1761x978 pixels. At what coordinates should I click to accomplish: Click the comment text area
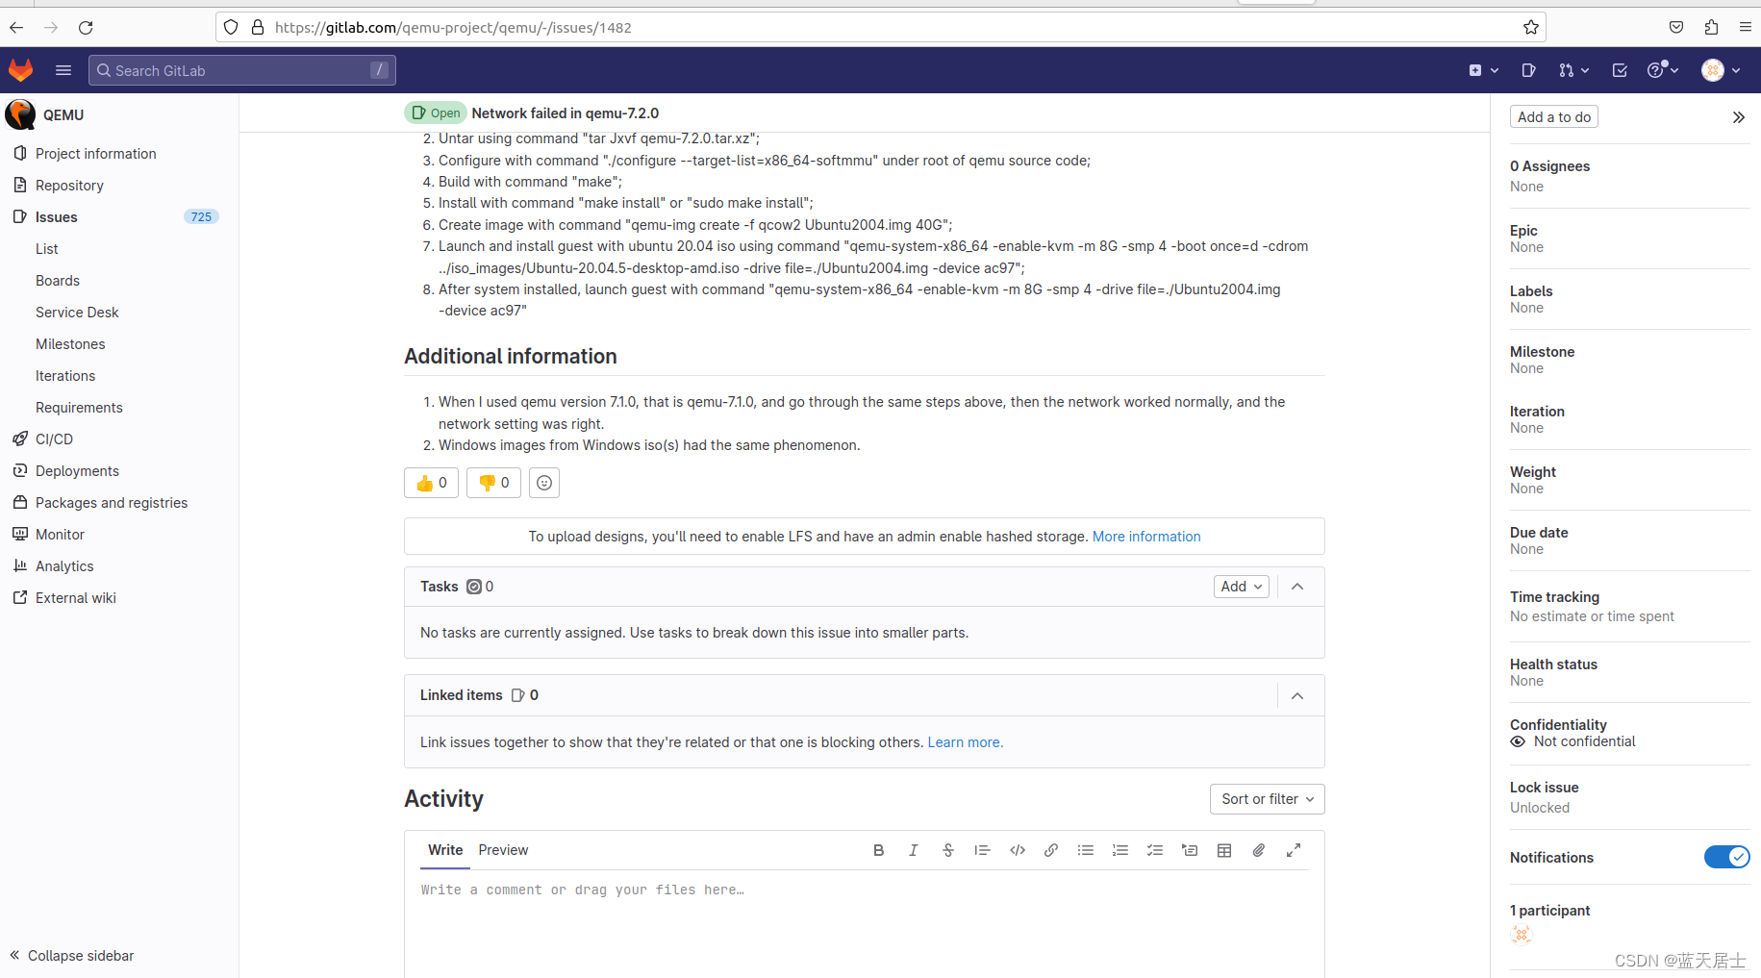[x=864, y=923]
